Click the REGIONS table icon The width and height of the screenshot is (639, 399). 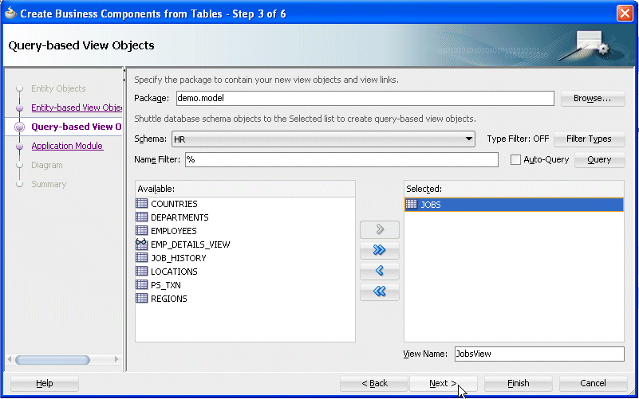(141, 298)
